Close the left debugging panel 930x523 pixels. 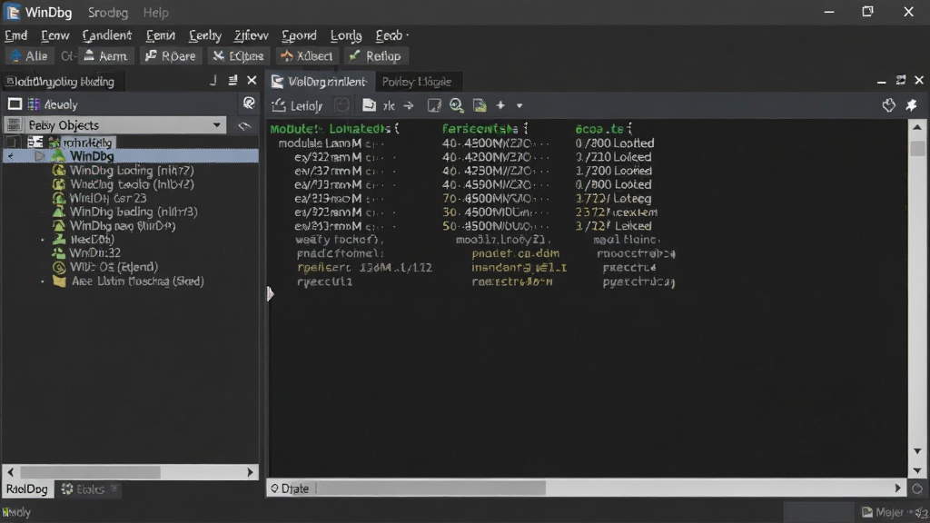(x=252, y=80)
